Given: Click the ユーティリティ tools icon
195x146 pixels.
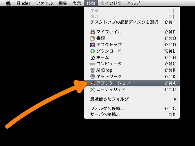Looking at the screenshot, I should tap(93, 89).
